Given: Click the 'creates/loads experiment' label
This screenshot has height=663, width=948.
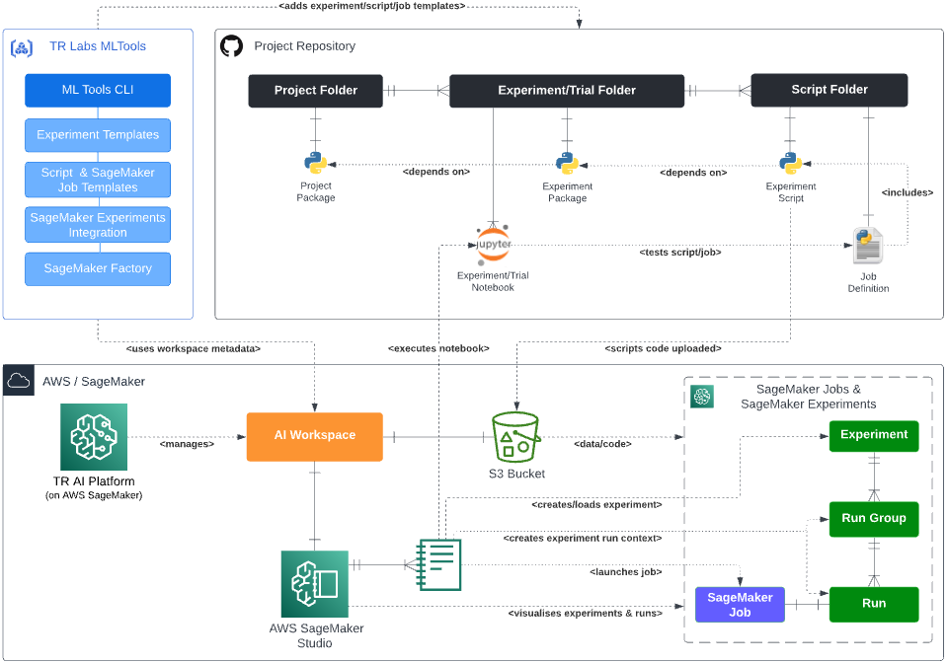Looking at the screenshot, I should click(x=597, y=505).
